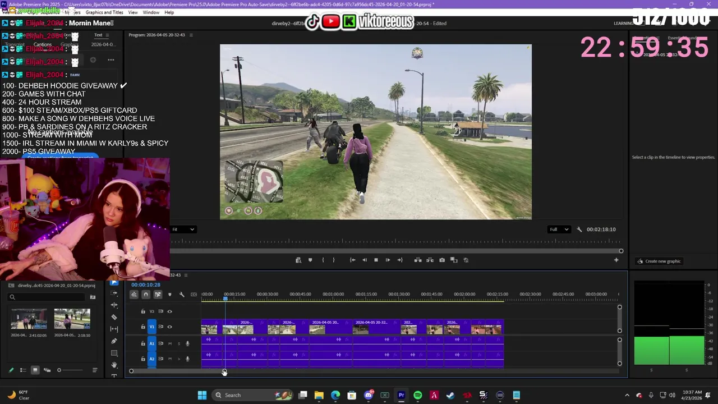This screenshot has height=404, width=718.
Task: Open the View menu
Action: (133, 12)
